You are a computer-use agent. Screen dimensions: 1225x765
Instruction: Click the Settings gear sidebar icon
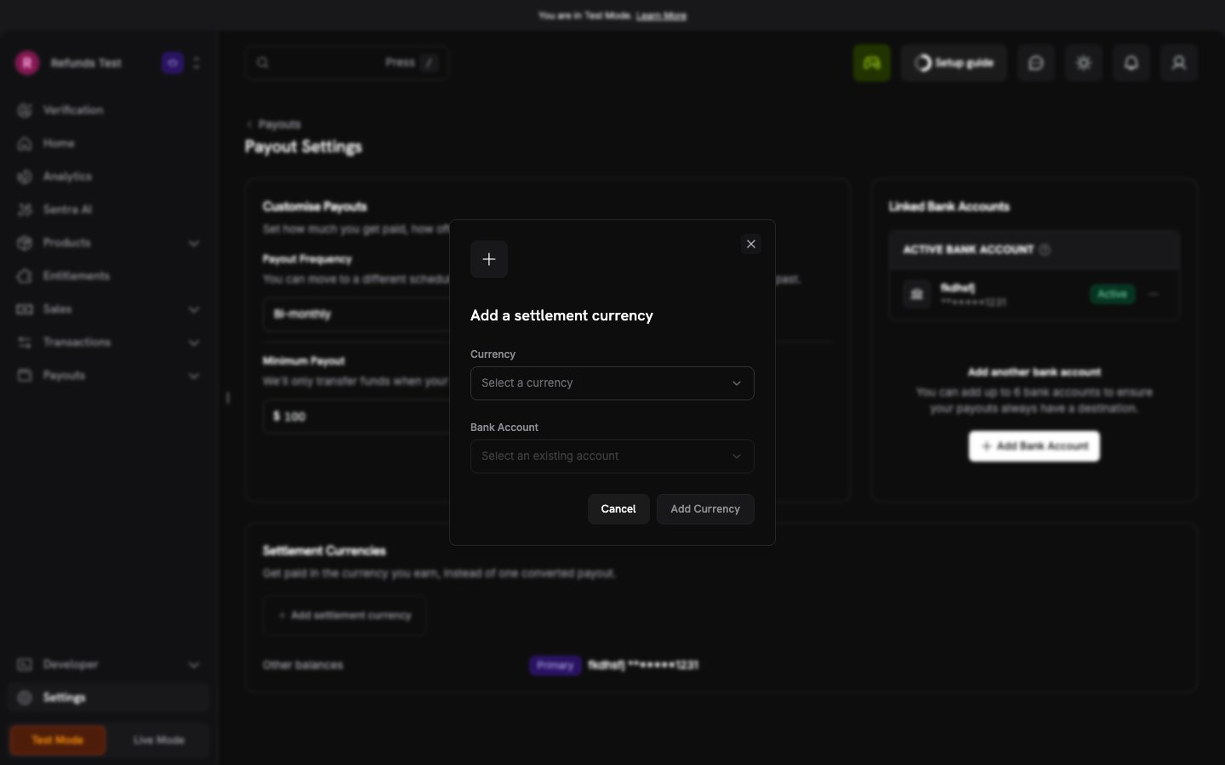click(25, 698)
